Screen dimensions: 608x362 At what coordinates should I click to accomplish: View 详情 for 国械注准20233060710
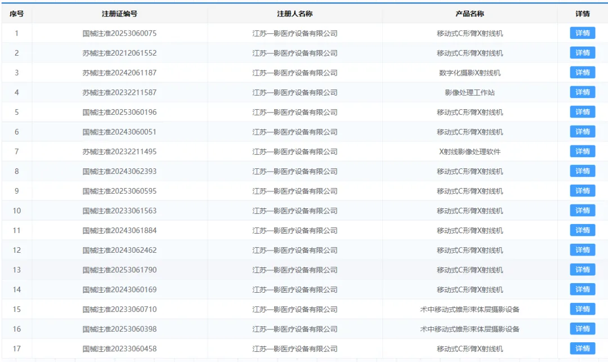[583, 309]
